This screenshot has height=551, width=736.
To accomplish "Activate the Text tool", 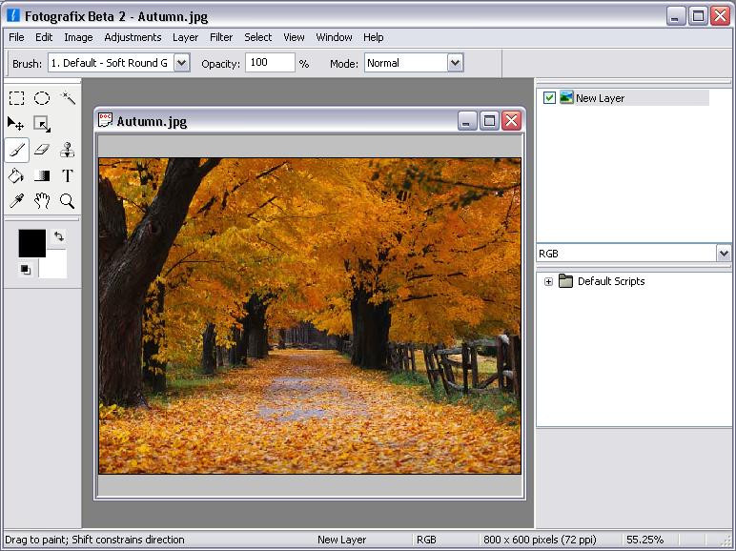I will (67, 175).
